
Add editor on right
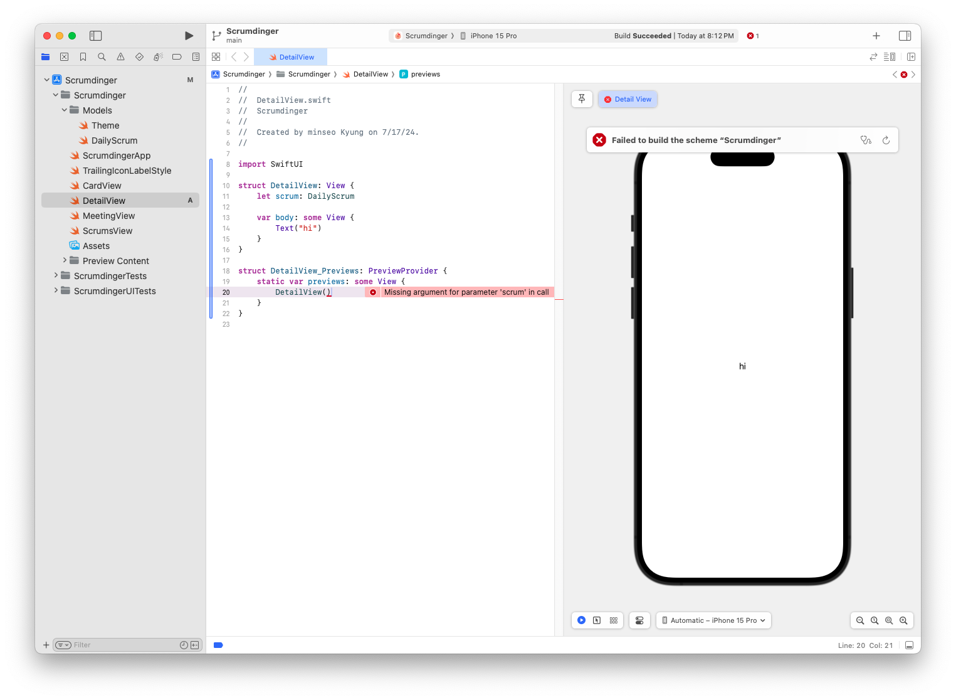click(911, 56)
